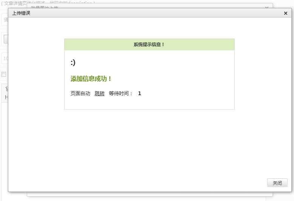Screen dimensions: 294x201
Task: Click the 等待时间： label
Action: coord(121,93)
